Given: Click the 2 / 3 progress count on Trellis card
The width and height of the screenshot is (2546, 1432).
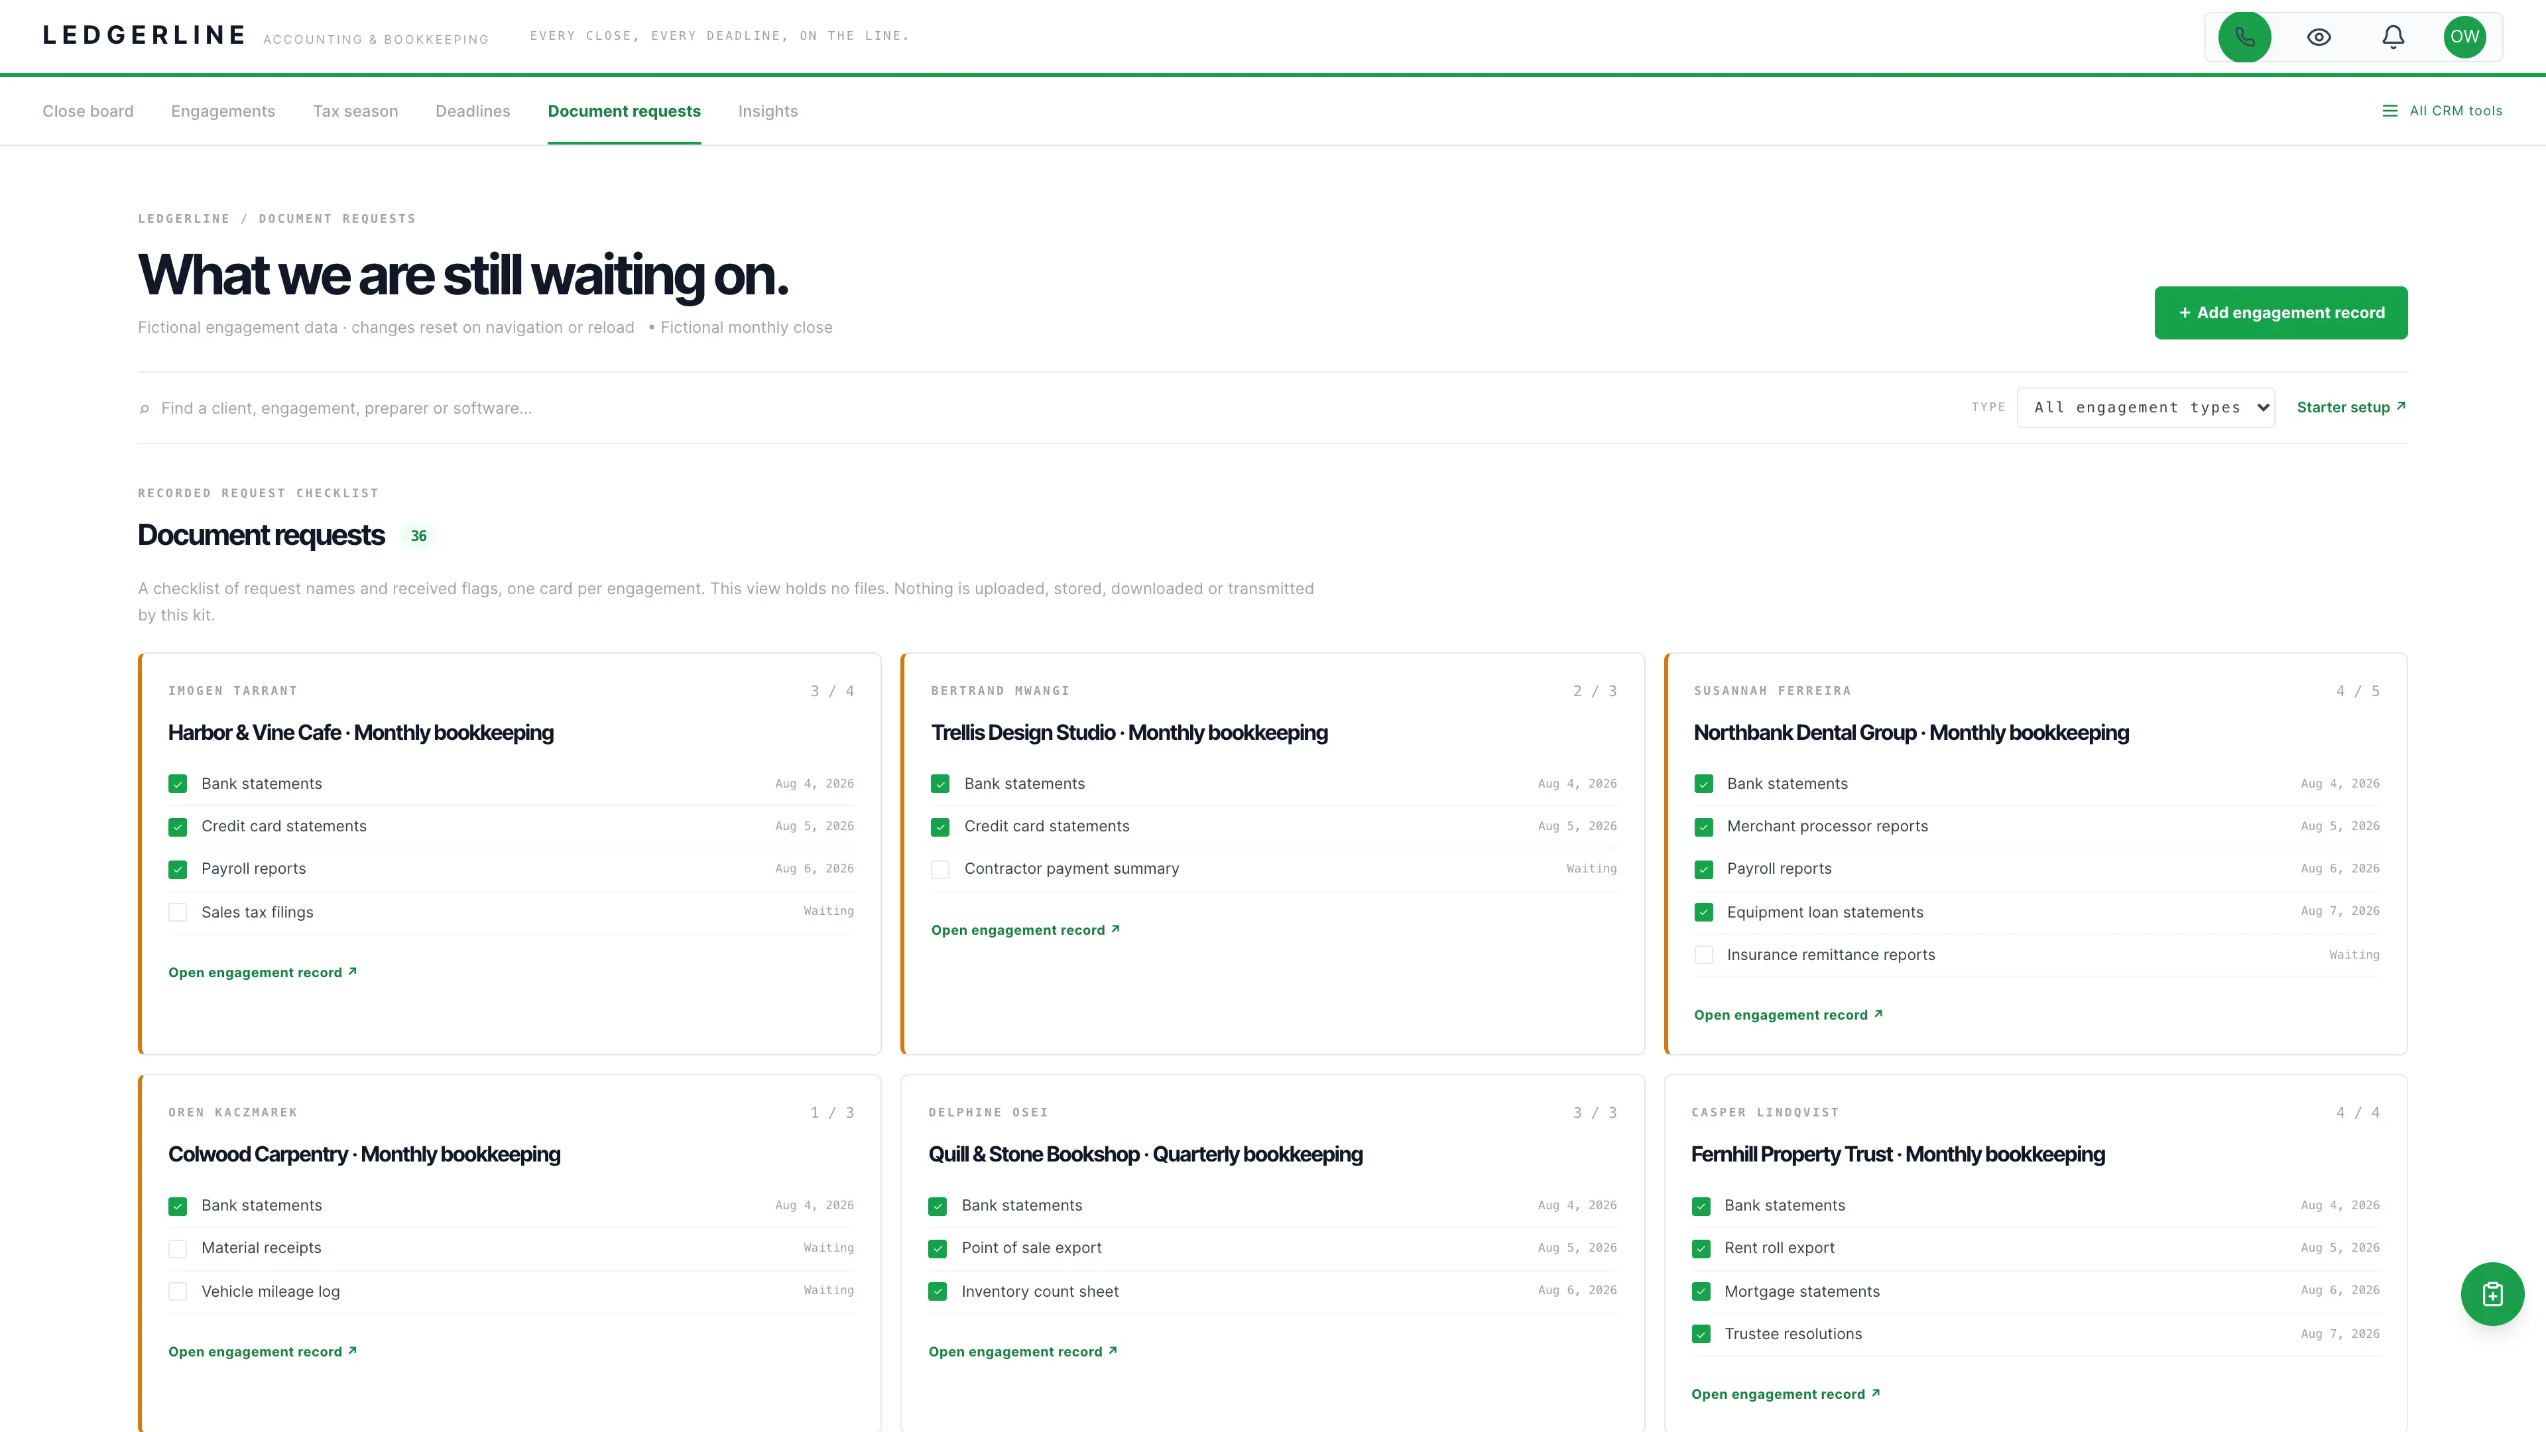Looking at the screenshot, I should pos(1595,691).
